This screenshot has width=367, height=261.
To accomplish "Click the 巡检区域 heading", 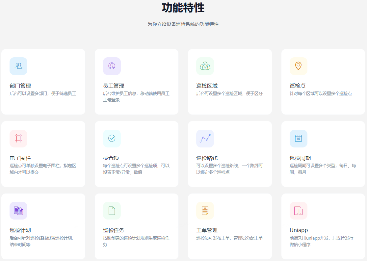I will 207,86.
